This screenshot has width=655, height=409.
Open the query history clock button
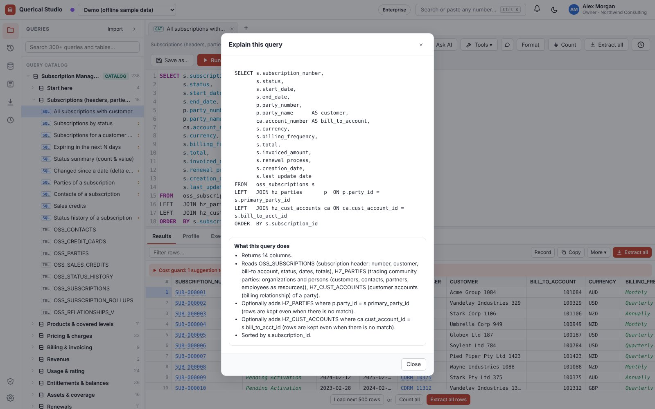tap(641, 45)
